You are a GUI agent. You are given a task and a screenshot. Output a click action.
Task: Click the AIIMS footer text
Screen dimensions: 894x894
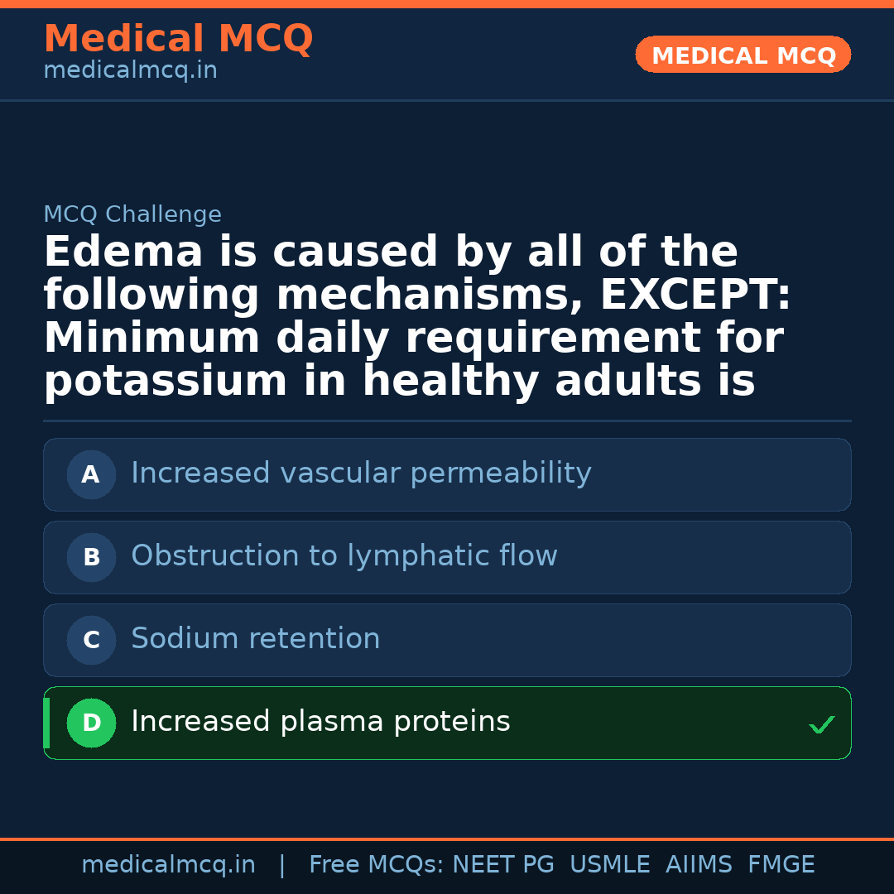pyautogui.click(x=699, y=865)
